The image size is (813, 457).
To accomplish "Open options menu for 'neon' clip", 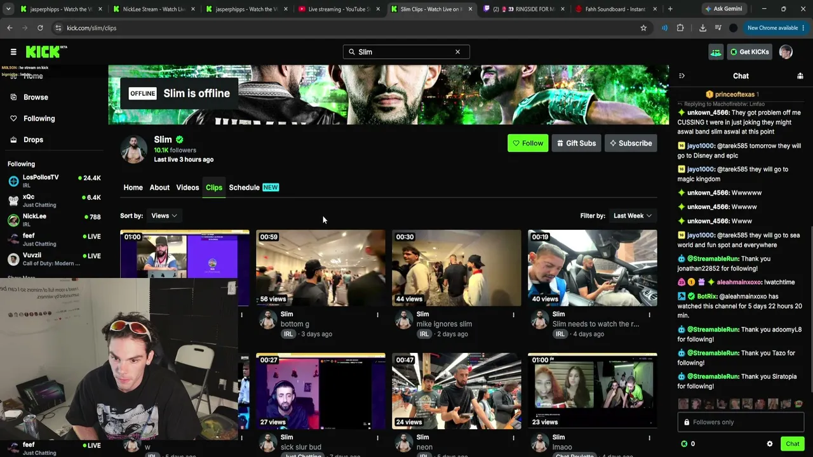I will tap(513, 438).
